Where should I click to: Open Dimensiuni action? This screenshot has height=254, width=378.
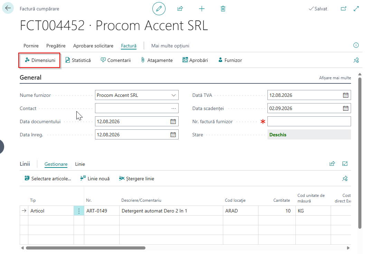tap(40, 60)
